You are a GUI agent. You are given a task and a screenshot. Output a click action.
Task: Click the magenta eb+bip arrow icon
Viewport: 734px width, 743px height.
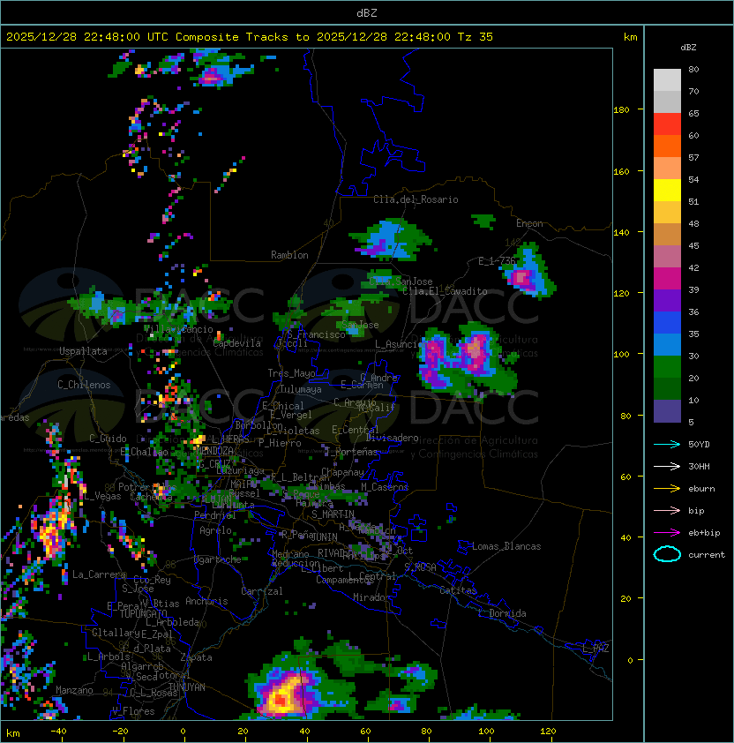tap(667, 533)
